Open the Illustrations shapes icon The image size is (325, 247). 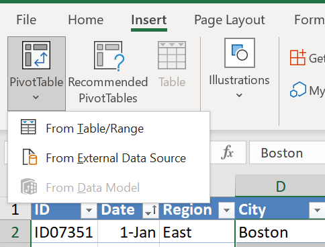tap(240, 53)
